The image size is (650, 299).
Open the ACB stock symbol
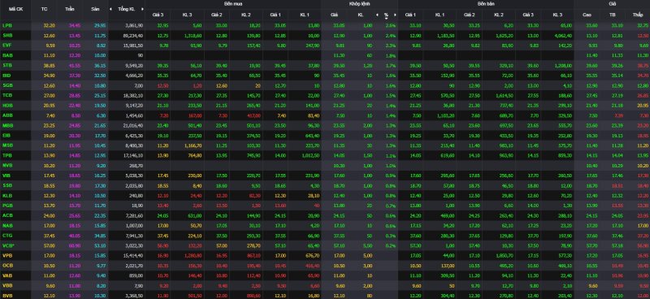(x=7, y=214)
